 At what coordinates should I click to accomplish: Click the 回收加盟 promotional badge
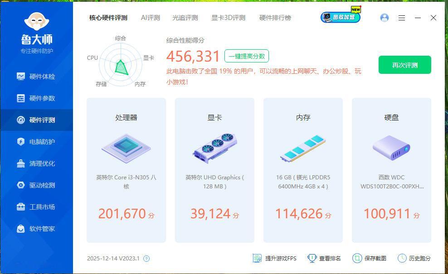(341, 17)
